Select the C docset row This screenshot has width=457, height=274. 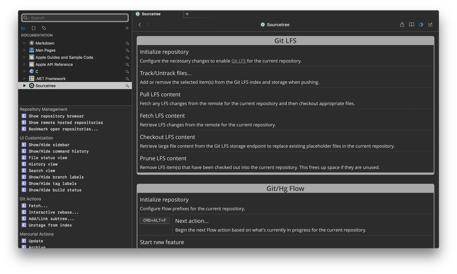75,71
